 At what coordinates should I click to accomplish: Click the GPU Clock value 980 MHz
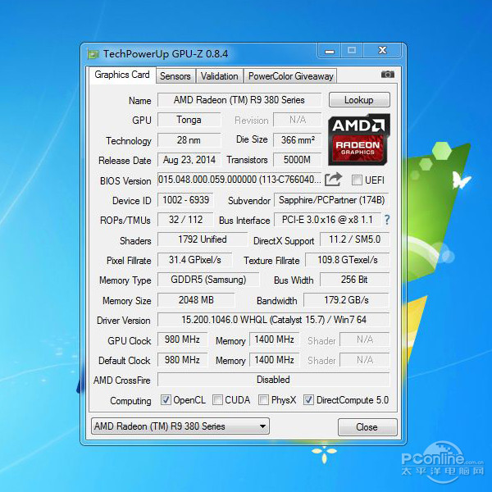click(182, 339)
